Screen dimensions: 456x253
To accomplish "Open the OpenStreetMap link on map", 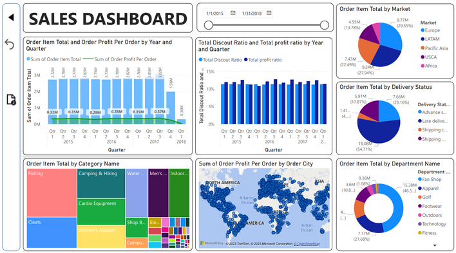I will click(x=307, y=244).
